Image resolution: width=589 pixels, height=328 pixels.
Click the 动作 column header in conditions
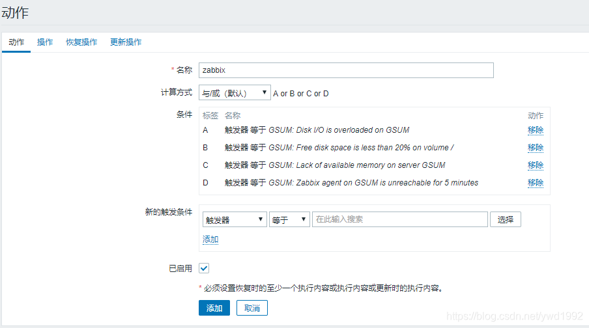(x=536, y=116)
